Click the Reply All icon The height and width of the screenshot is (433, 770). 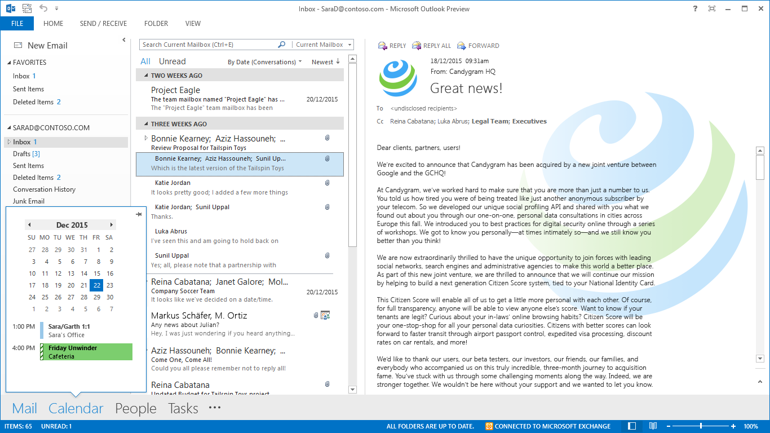417,46
